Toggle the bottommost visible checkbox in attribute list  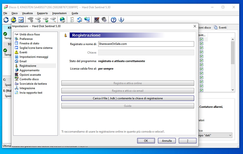(202, 90)
